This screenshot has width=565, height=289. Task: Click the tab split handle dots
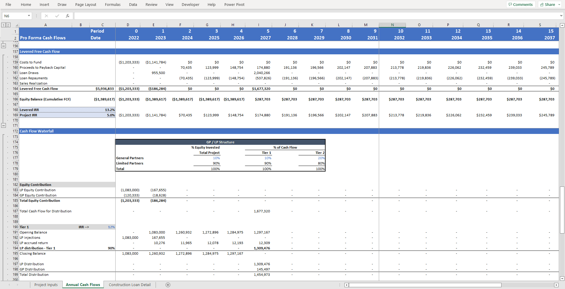(340, 285)
